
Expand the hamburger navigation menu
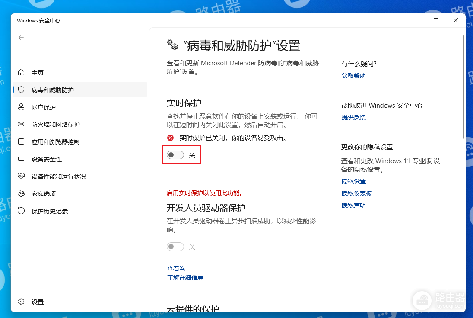point(21,55)
